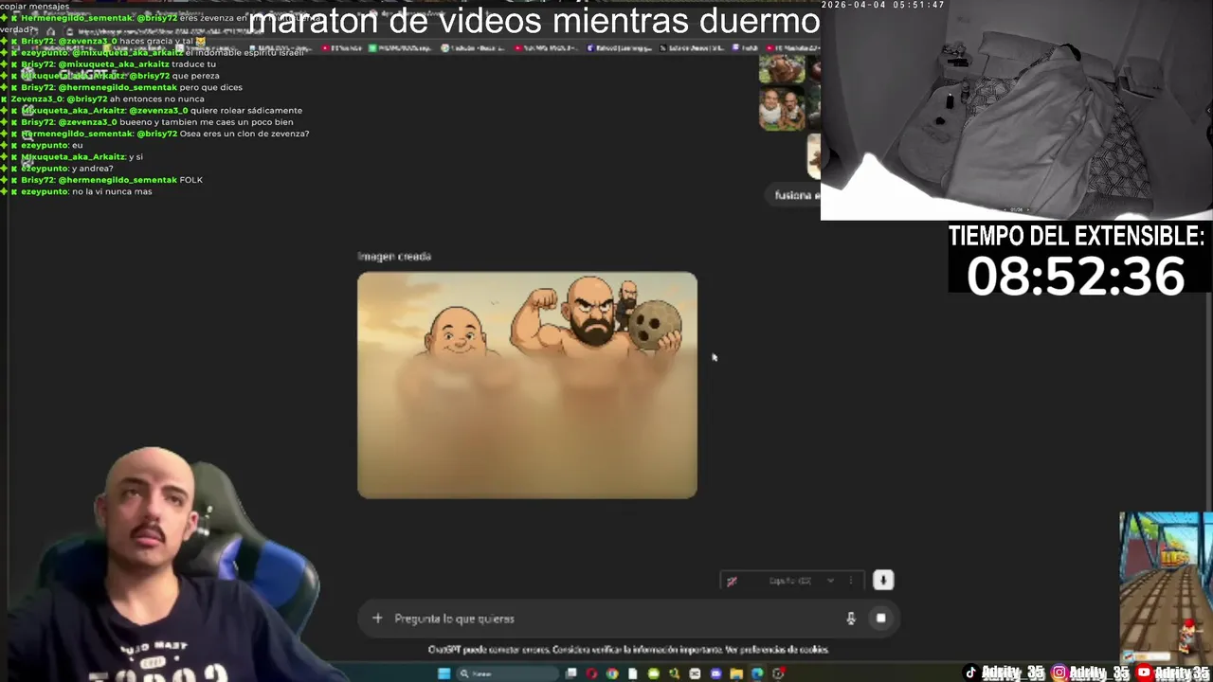The height and width of the screenshot is (682, 1213).
Task: Click the streamer webcam overlay
Action: 161,564
